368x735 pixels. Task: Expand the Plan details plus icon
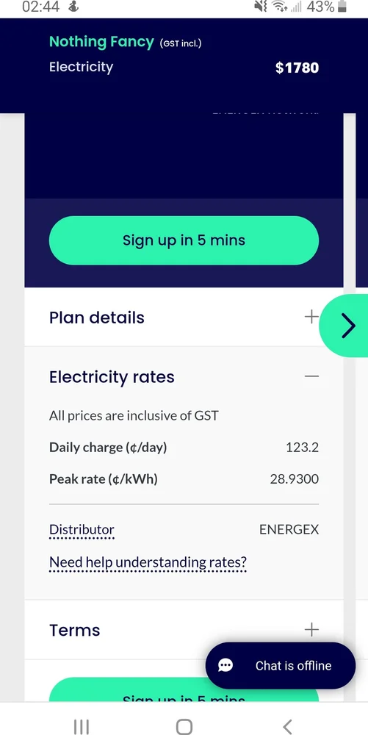[311, 318]
